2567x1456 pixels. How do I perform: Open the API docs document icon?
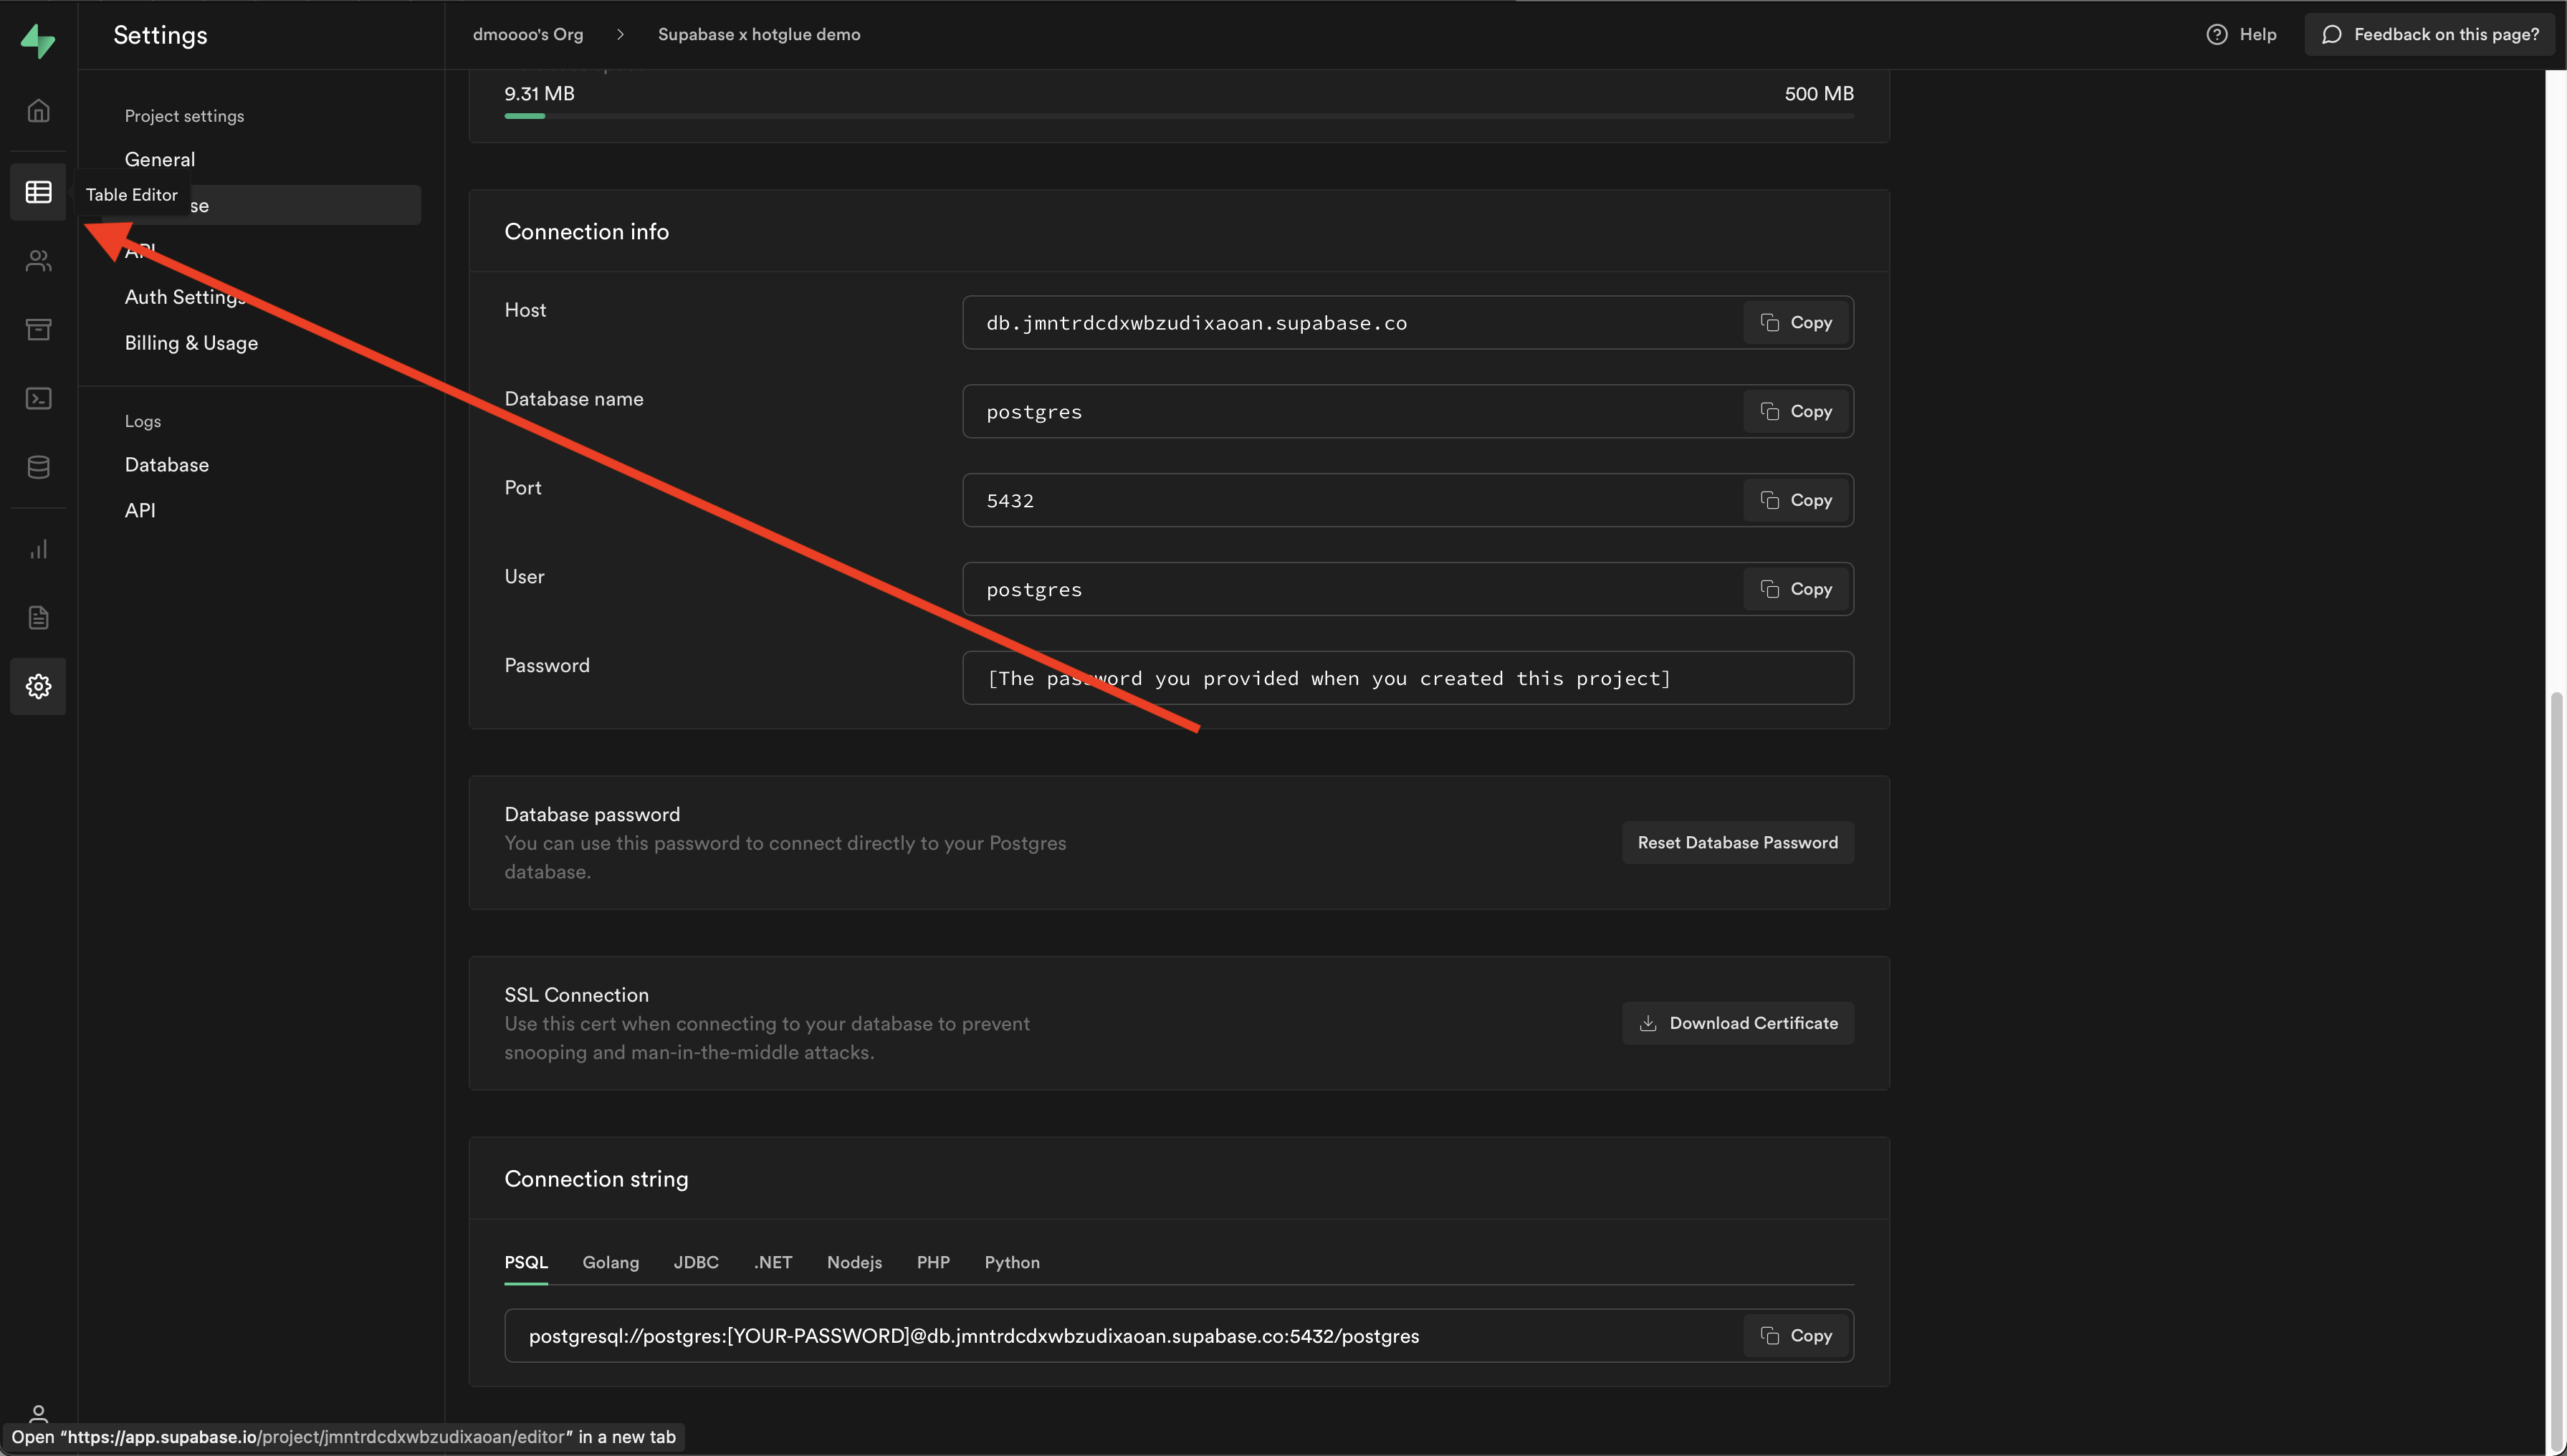tap(38, 617)
